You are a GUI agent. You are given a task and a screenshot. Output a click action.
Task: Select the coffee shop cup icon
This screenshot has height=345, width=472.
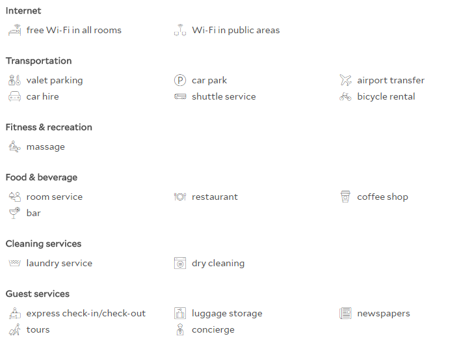(x=346, y=197)
